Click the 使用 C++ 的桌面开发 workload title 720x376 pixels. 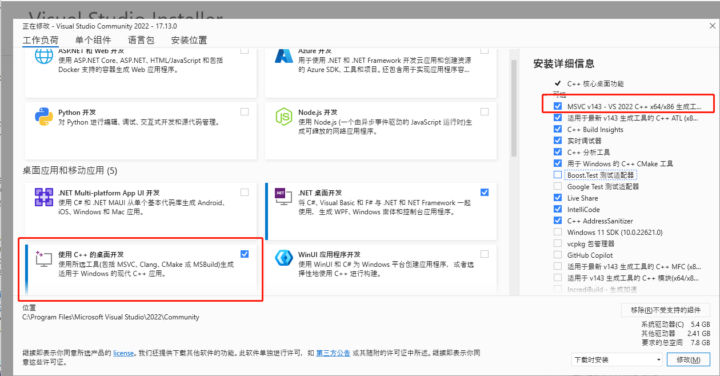91,254
